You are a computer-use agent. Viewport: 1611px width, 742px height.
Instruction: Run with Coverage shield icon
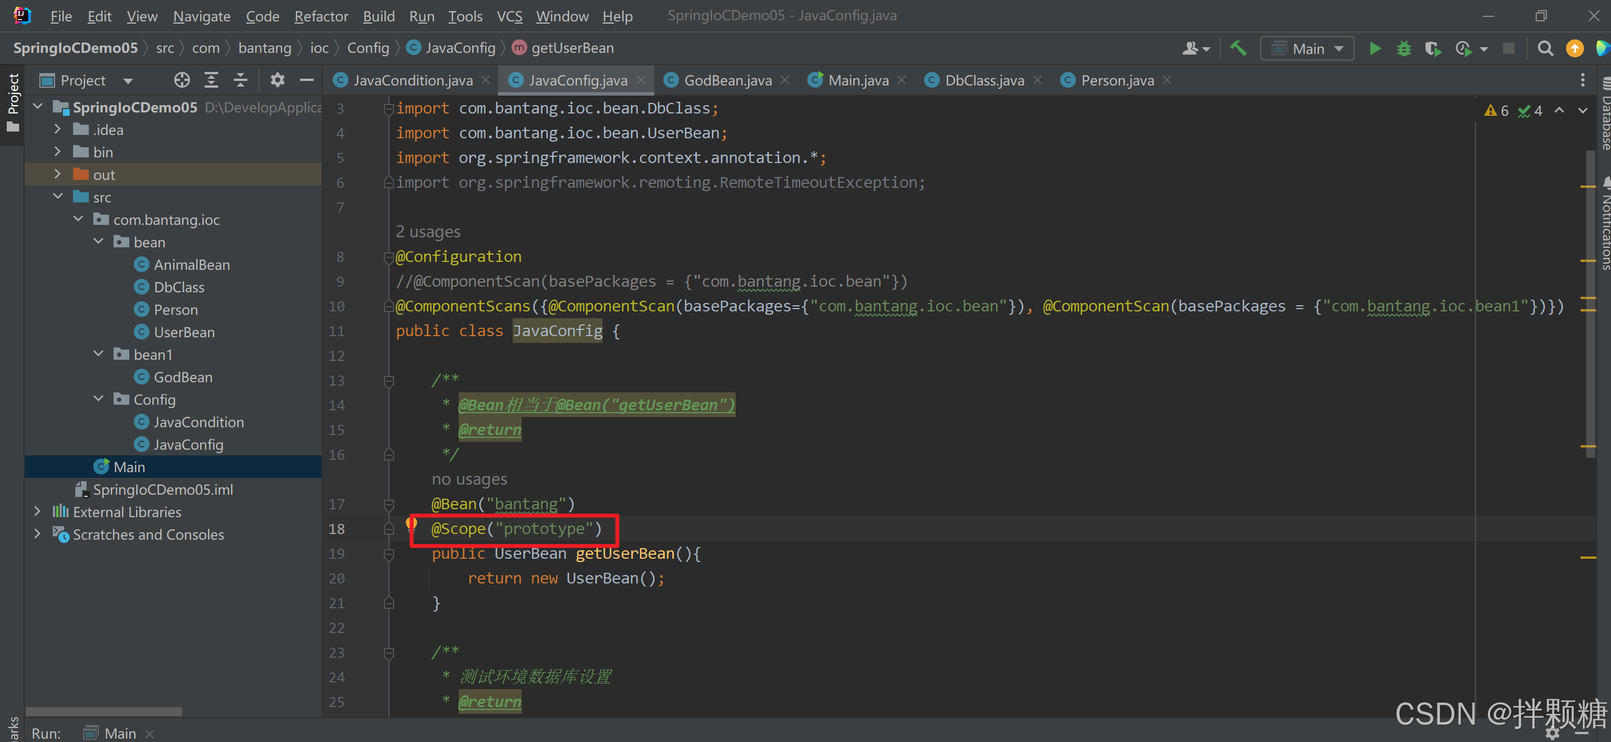coord(1432,48)
